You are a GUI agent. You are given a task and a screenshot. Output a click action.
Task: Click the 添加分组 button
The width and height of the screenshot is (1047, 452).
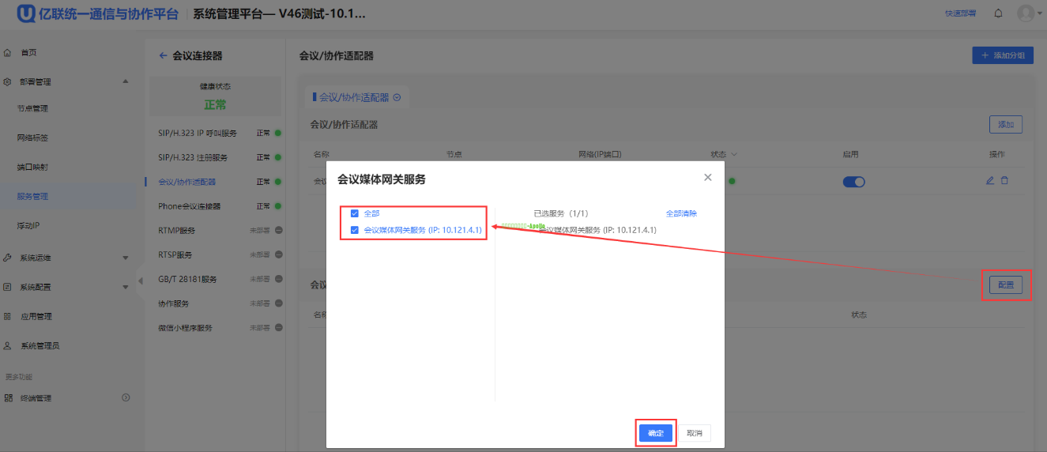[1002, 55]
